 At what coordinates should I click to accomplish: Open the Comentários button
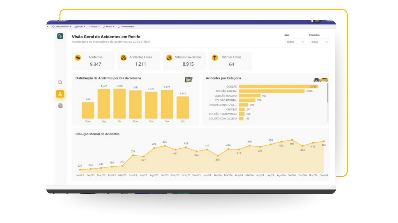(126, 26)
